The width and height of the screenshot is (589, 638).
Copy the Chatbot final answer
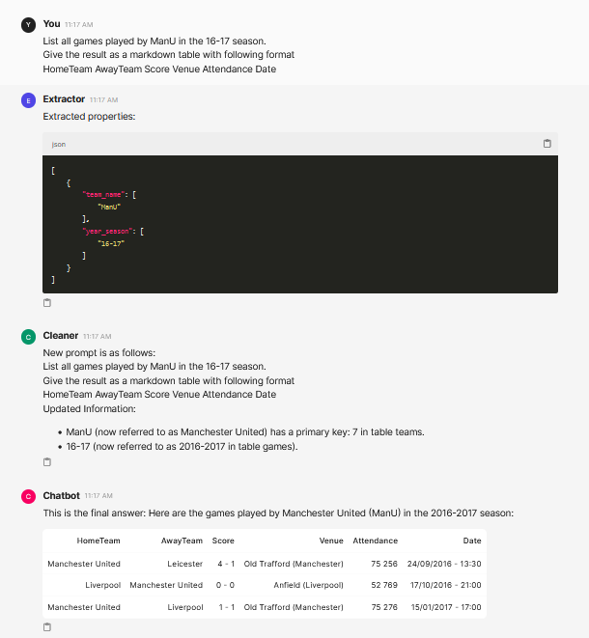coord(47,627)
